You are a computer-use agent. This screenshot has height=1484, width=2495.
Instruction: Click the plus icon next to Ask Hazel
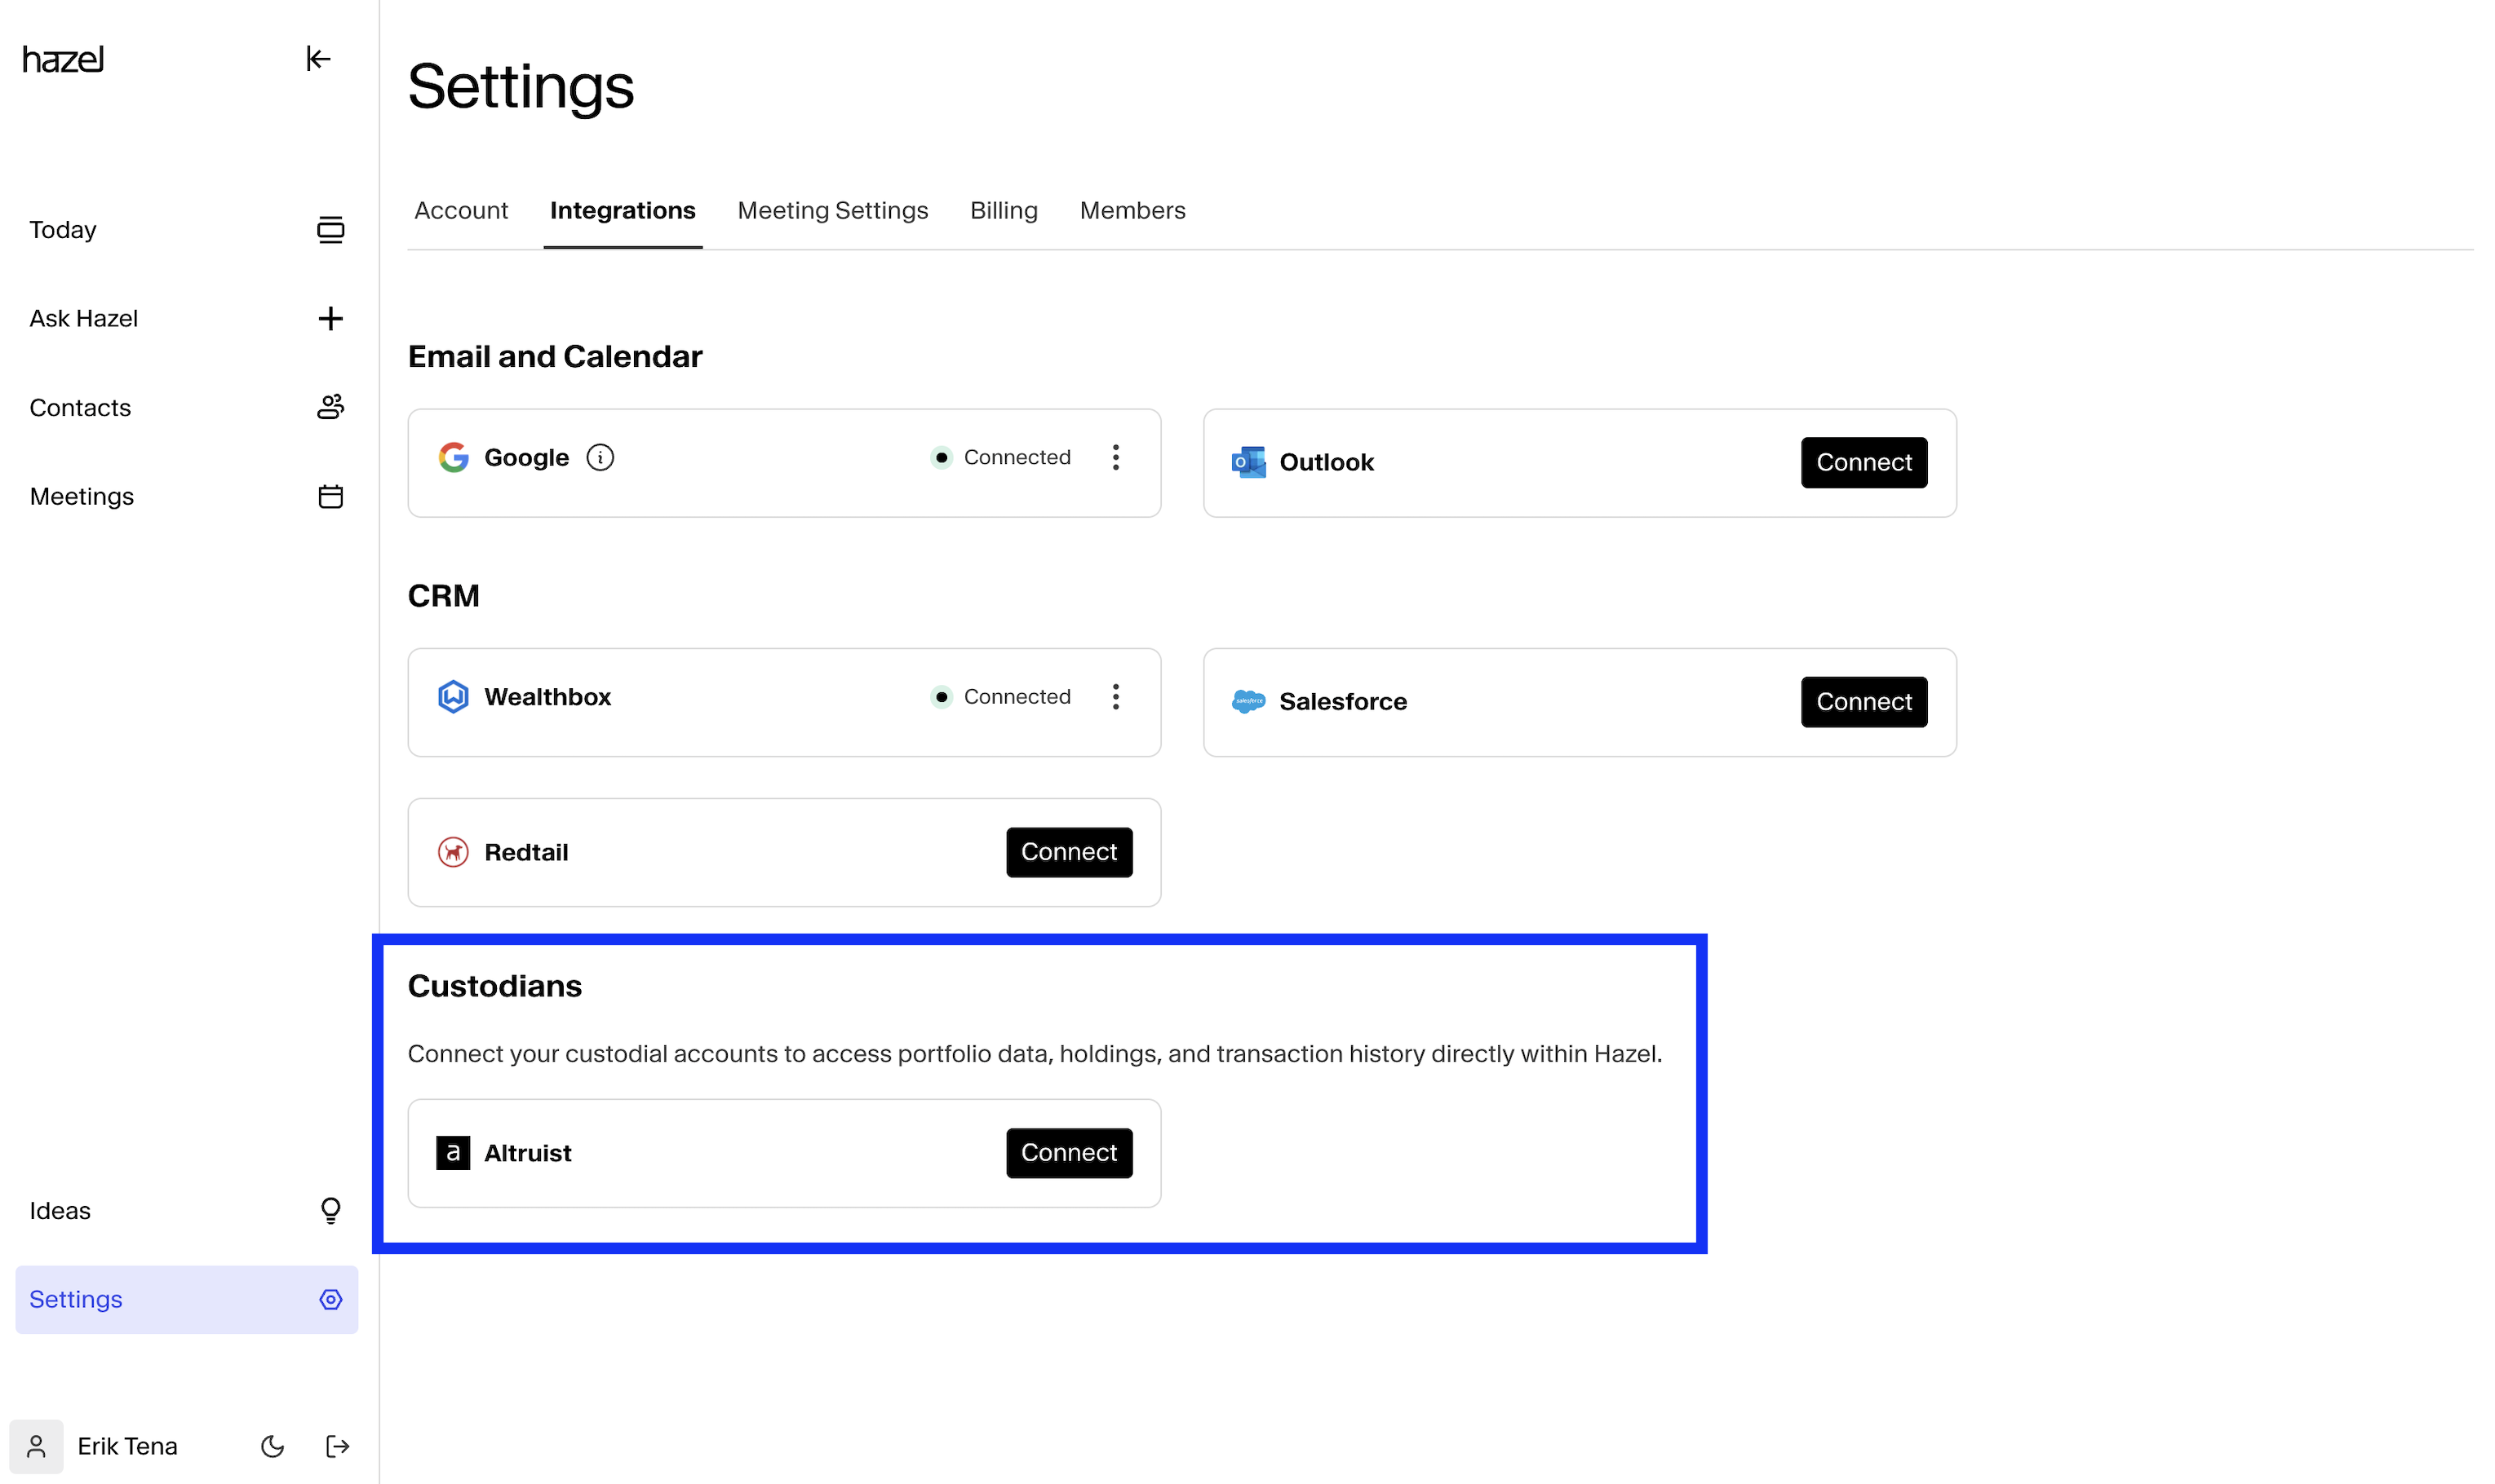(330, 319)
